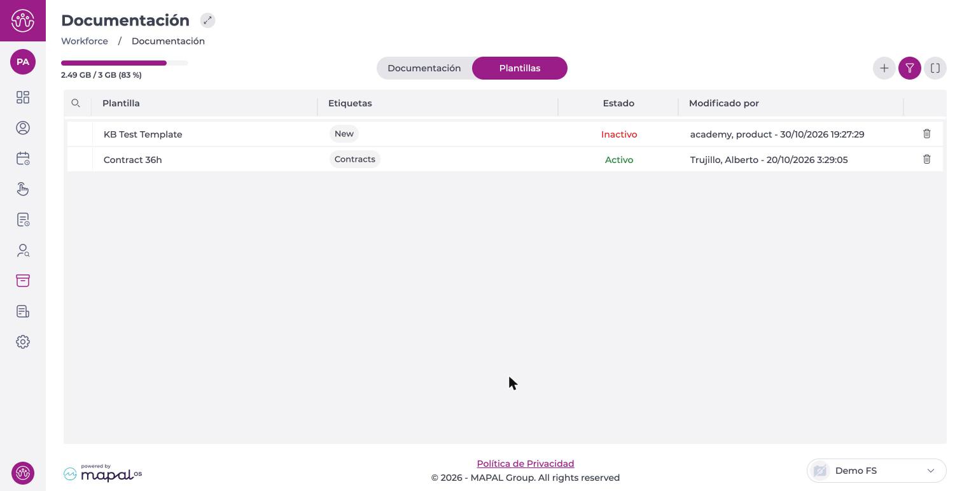Click the New tag label

pos(344,134)
